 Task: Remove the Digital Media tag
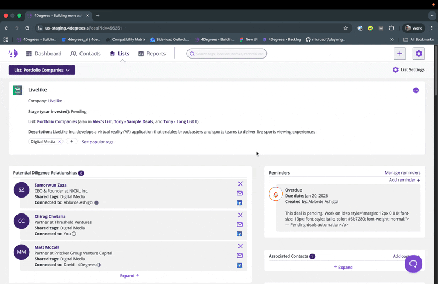(x=60, y=142)
